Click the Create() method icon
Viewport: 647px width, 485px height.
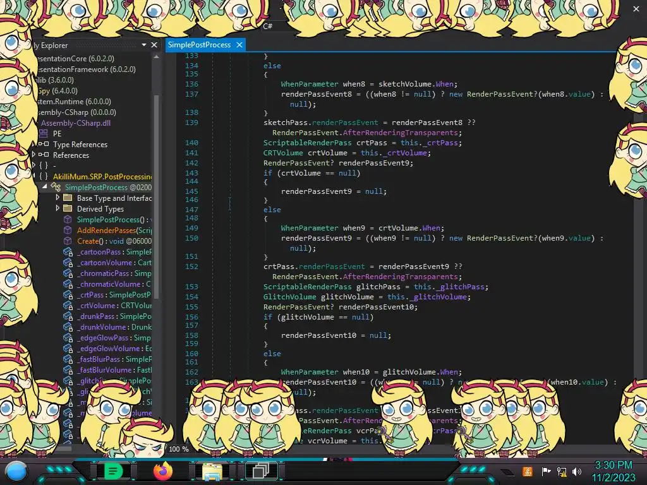coord(68,241)
